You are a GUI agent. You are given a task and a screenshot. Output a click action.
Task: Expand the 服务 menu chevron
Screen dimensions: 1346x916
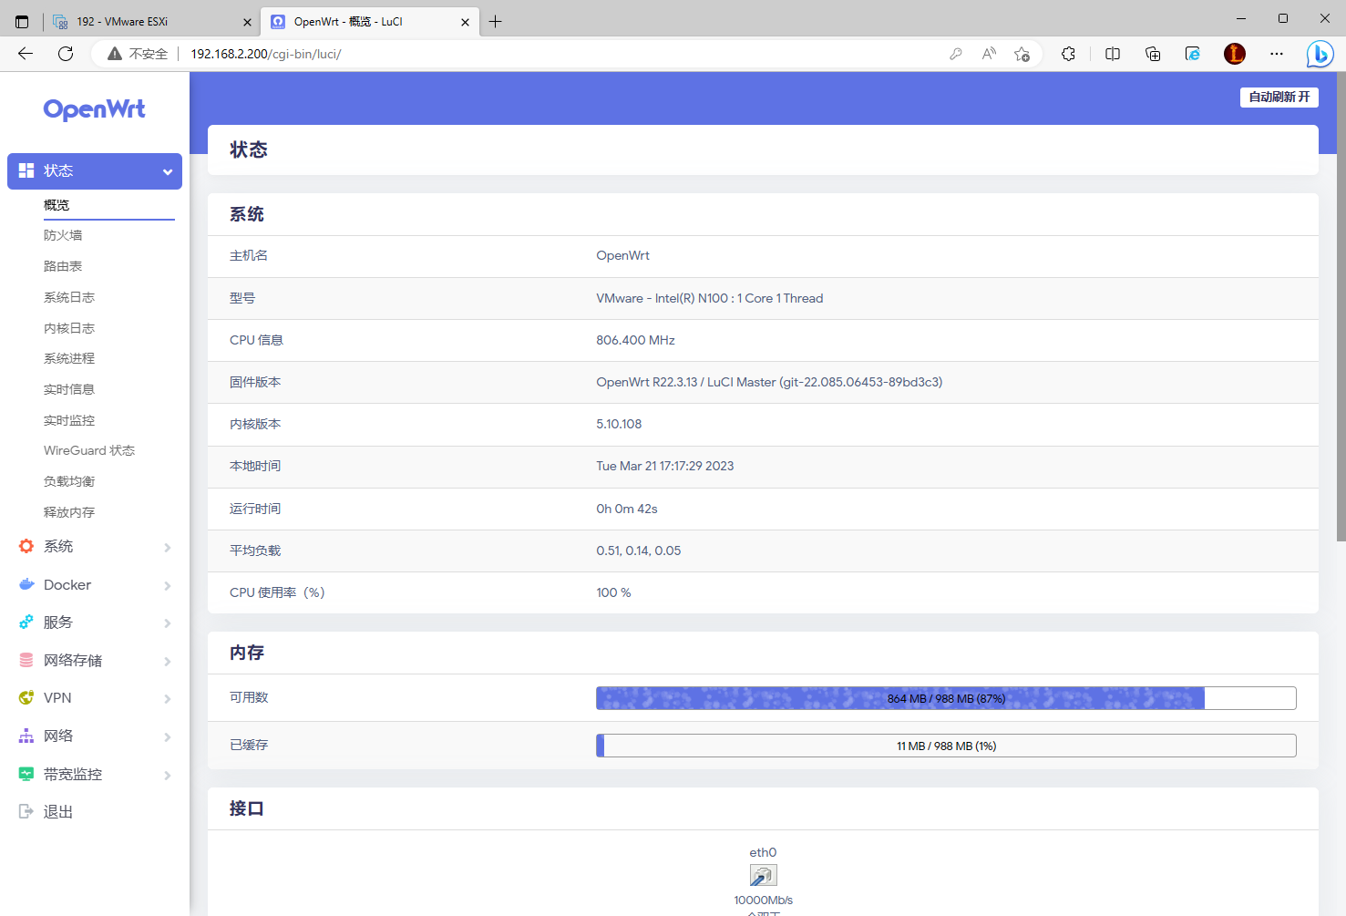[168, 623]
